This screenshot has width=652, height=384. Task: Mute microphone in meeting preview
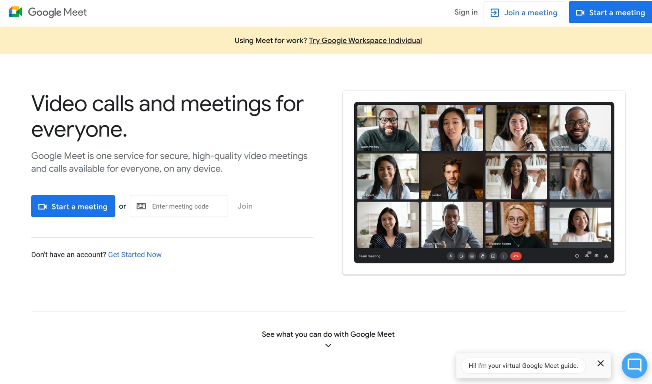point(451,256)
